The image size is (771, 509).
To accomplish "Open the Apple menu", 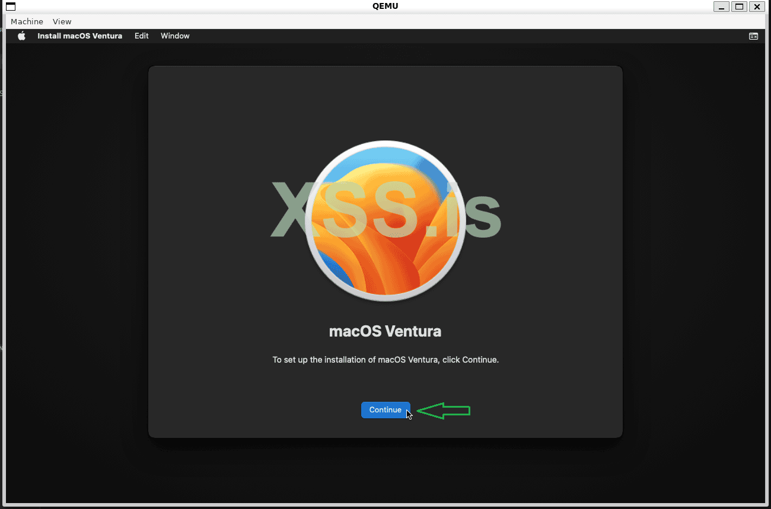I will pyautogui.click(x=22, y=36).
